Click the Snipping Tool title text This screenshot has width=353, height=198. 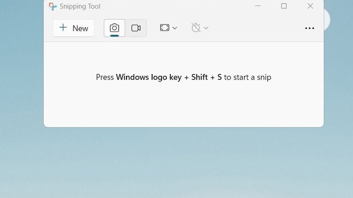(x=80, y=6)
